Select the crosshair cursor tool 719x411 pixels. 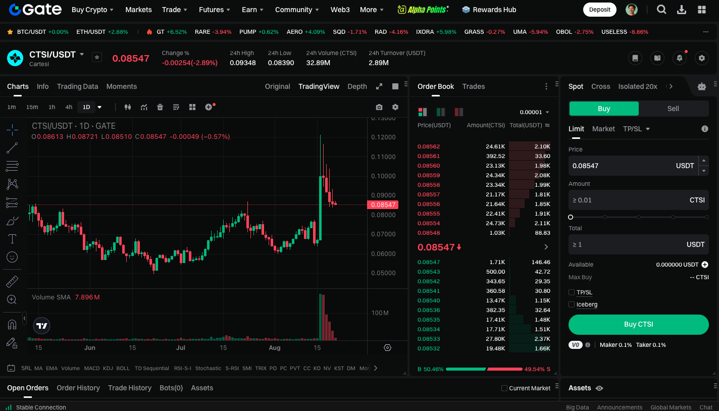pos(12,130)
